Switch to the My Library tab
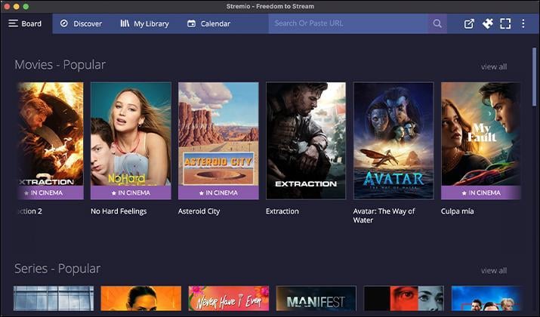The height and width of the screenshot is (317, 540). [x=145, y=23]
